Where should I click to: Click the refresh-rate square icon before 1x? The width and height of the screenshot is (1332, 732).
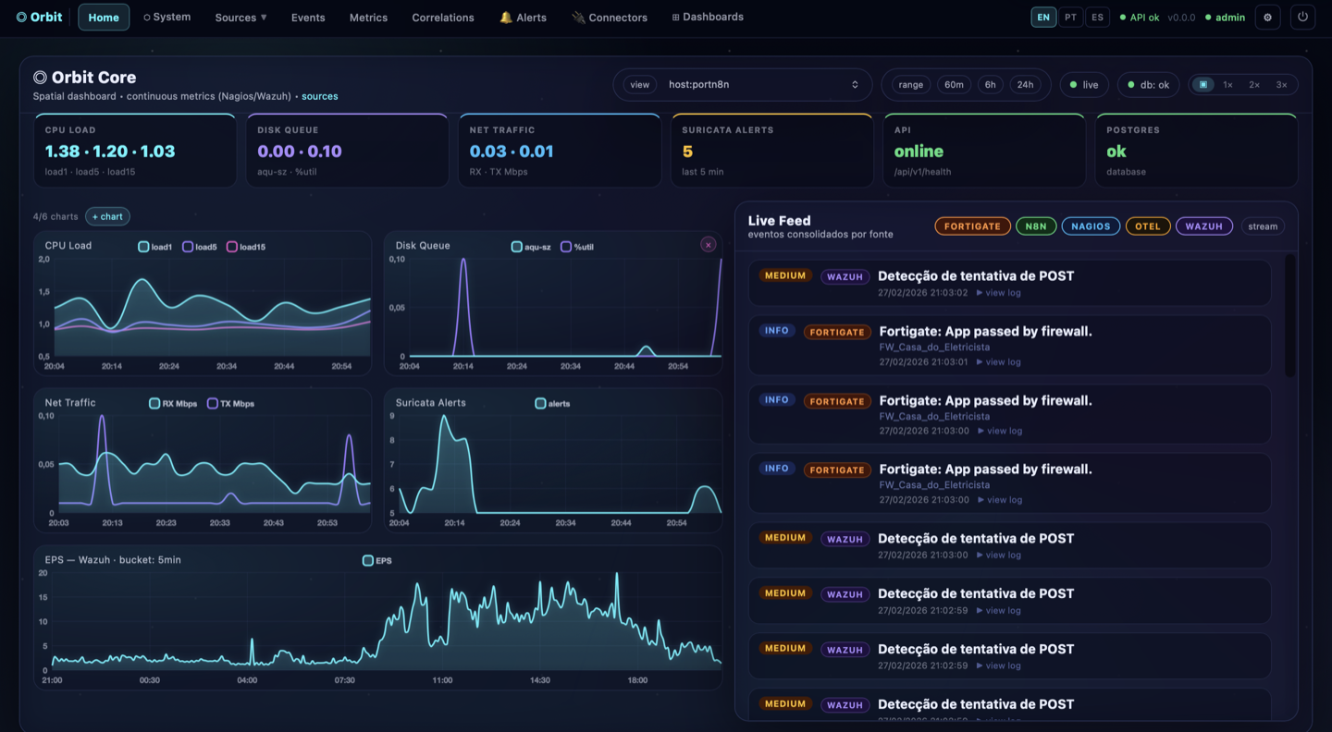pos(1202,84)
